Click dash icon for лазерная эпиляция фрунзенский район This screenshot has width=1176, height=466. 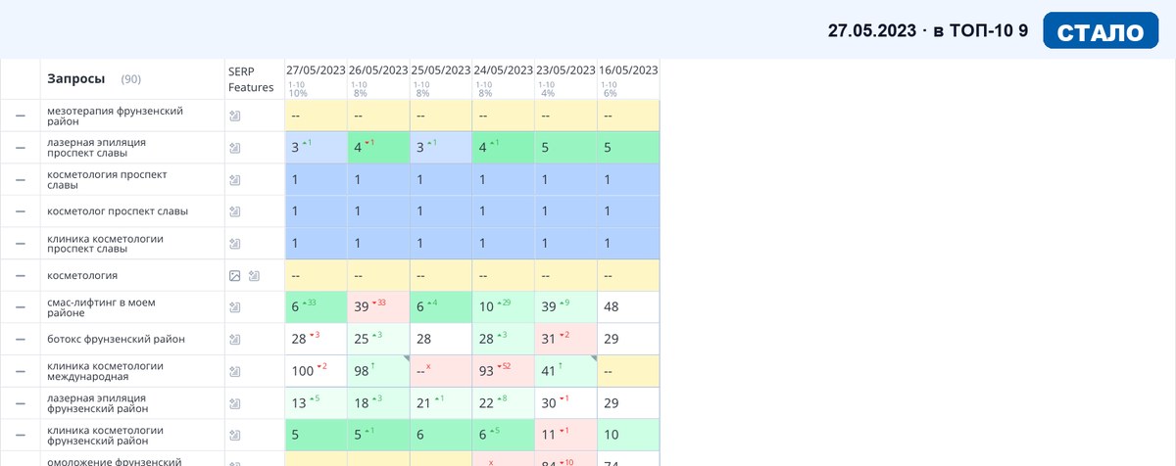click(x=20, y=403)
